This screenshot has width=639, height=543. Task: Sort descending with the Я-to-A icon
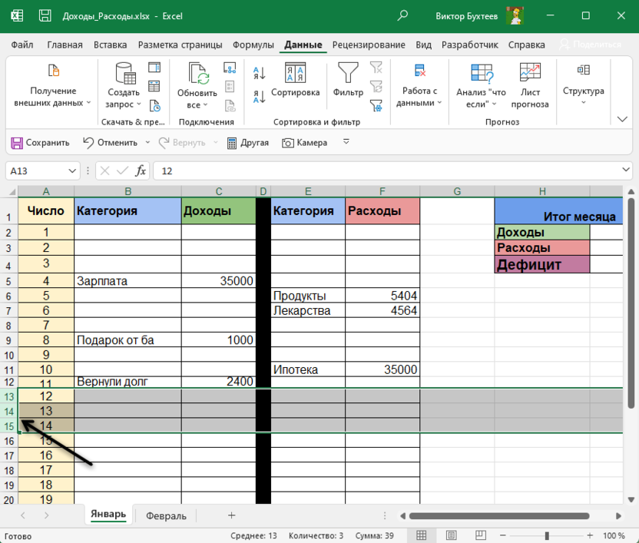click(259, 97)
